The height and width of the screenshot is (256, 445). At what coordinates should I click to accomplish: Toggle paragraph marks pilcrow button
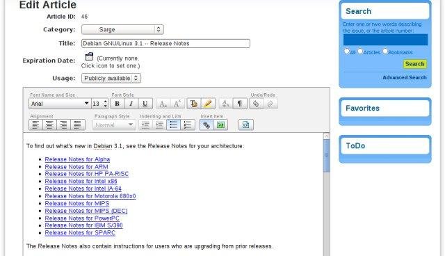(240, 104)
